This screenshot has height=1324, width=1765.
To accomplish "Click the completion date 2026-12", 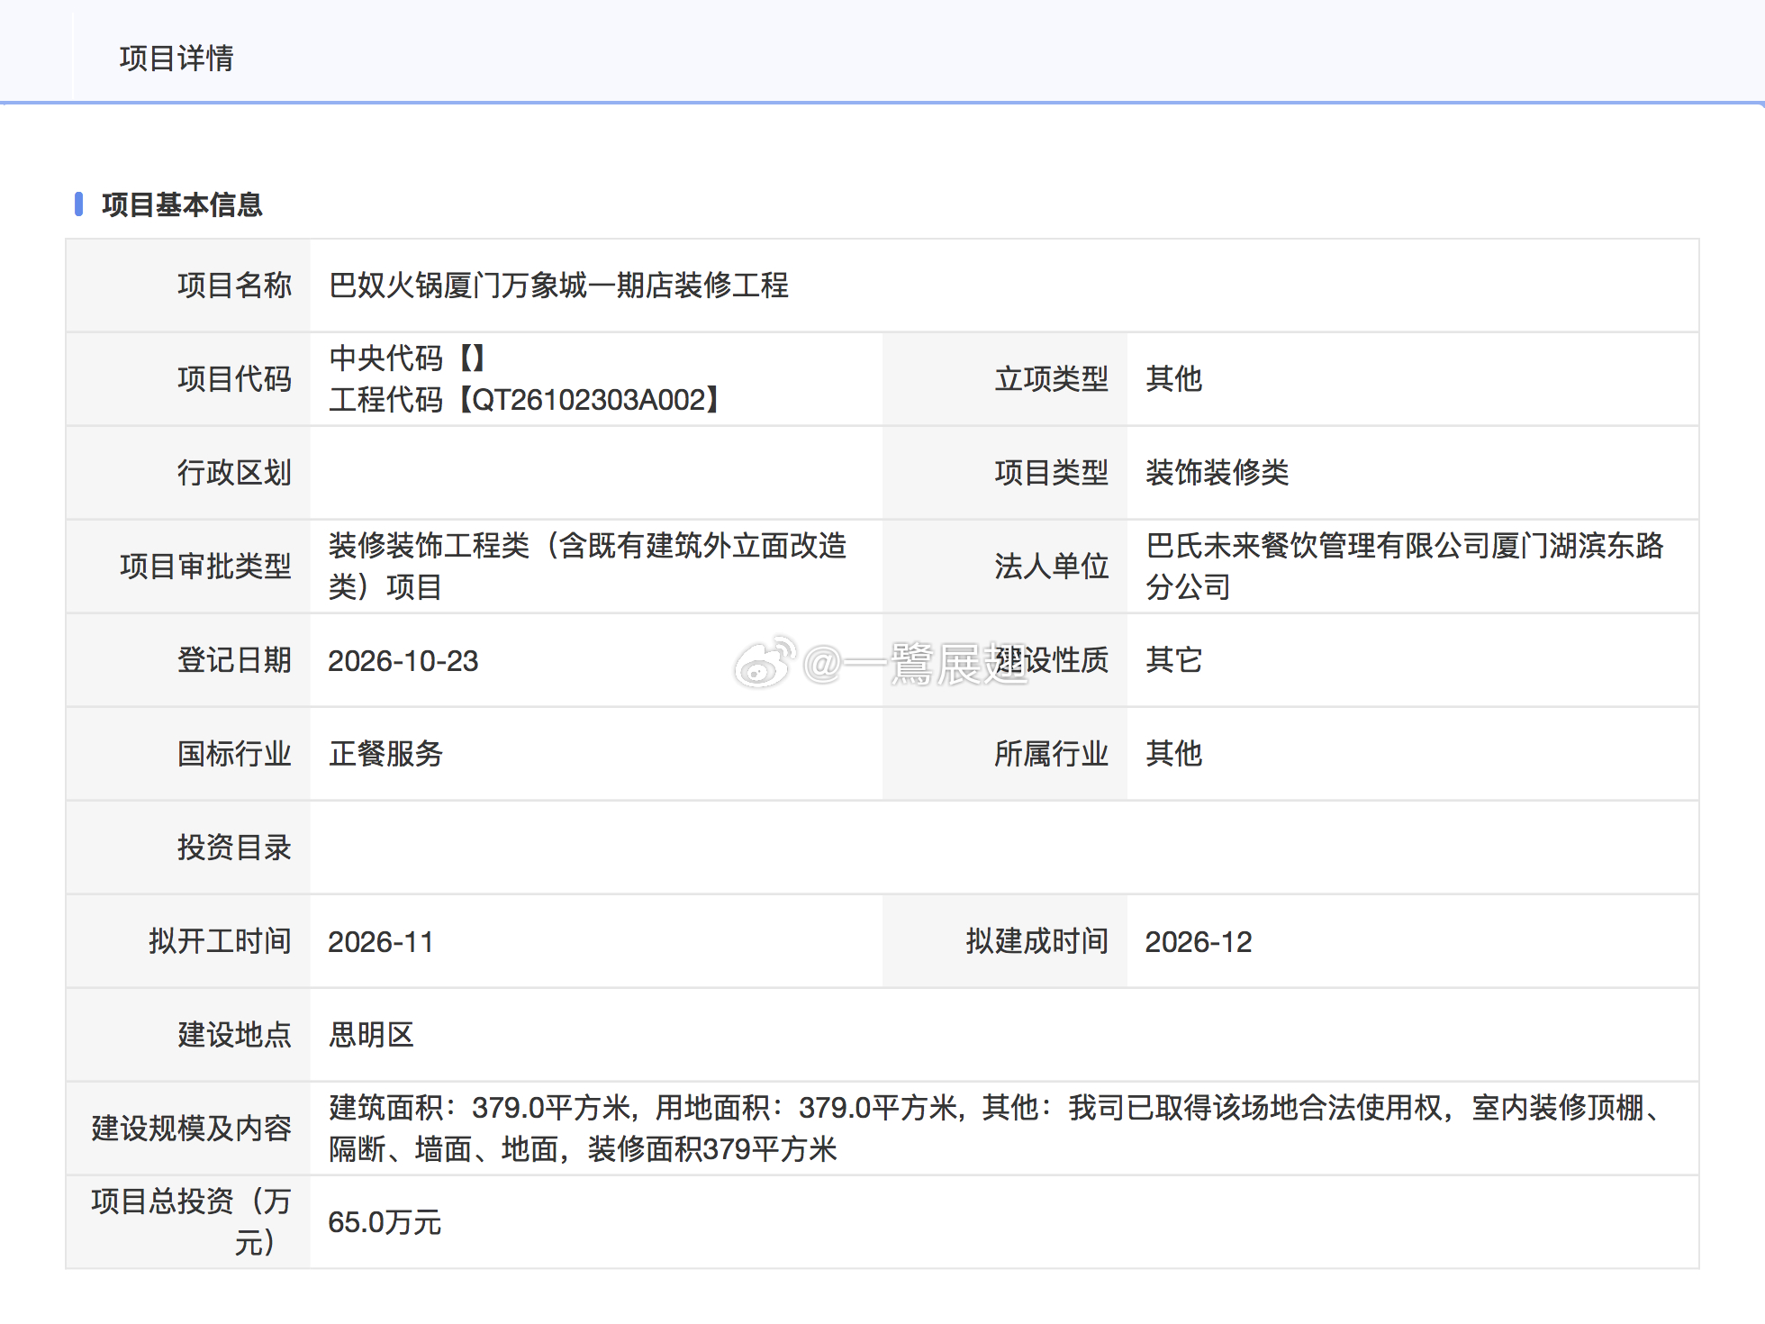I will (x=1199, y=942).
